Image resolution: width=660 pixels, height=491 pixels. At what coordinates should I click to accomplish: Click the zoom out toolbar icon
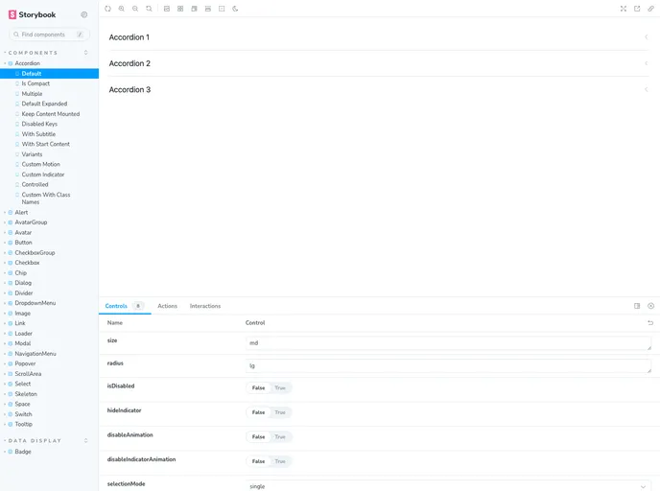[135, 9]
